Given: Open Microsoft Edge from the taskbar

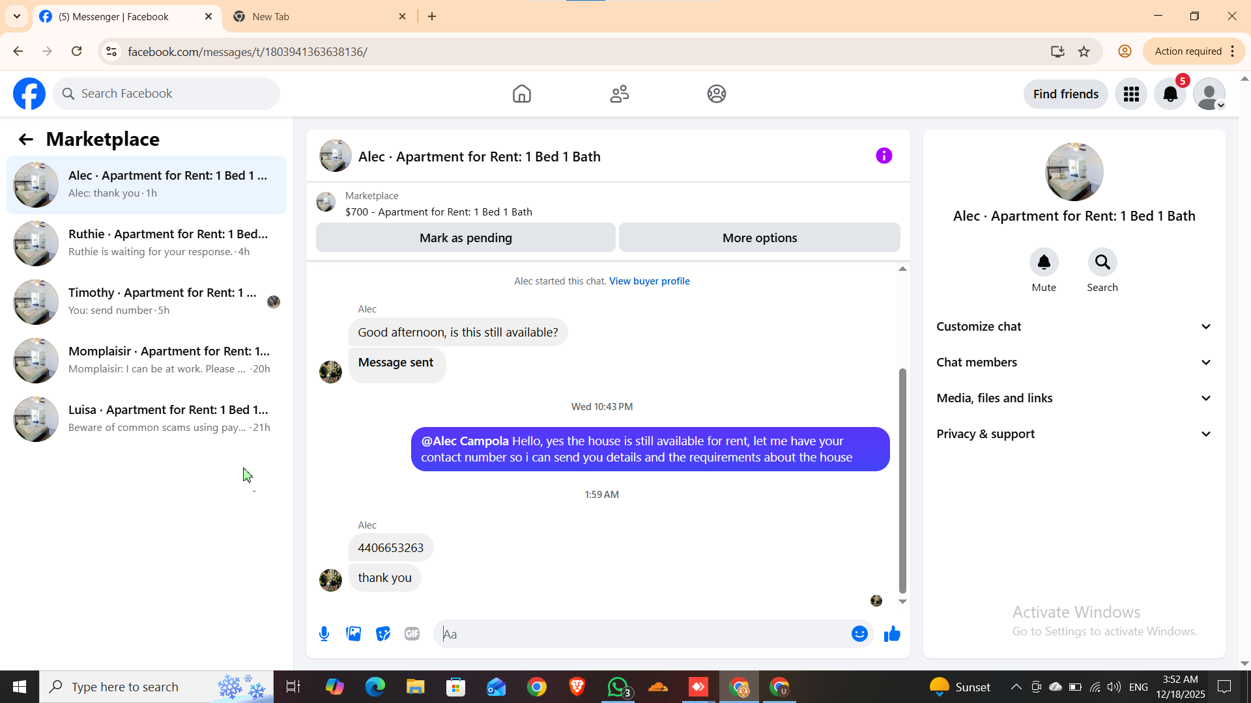Looking at the screenshot, I should click(375, 687).
